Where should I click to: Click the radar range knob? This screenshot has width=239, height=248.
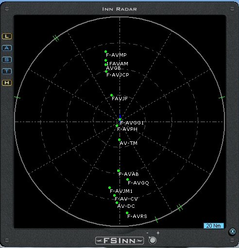pos(153,240)
